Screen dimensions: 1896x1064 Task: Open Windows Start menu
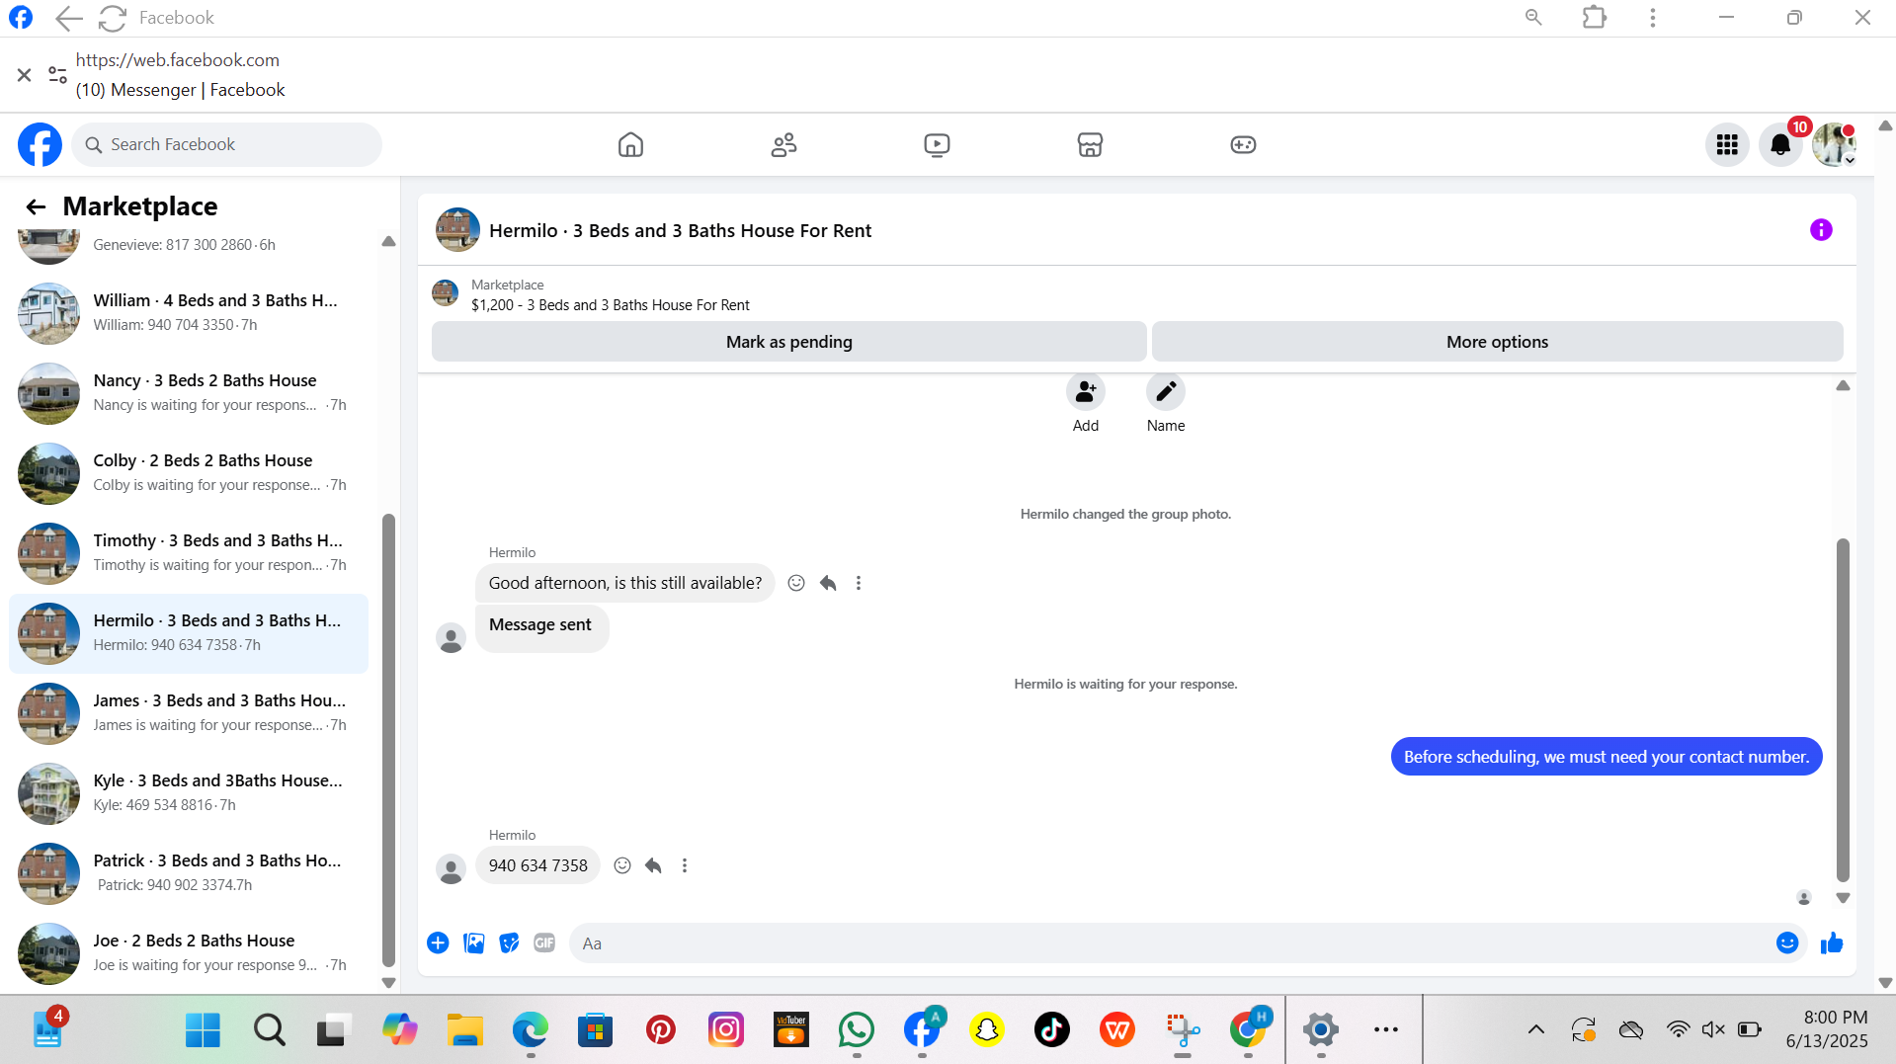pos(203,1030)
